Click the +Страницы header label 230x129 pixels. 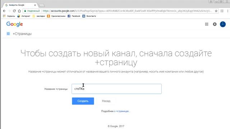pos(22,34)
